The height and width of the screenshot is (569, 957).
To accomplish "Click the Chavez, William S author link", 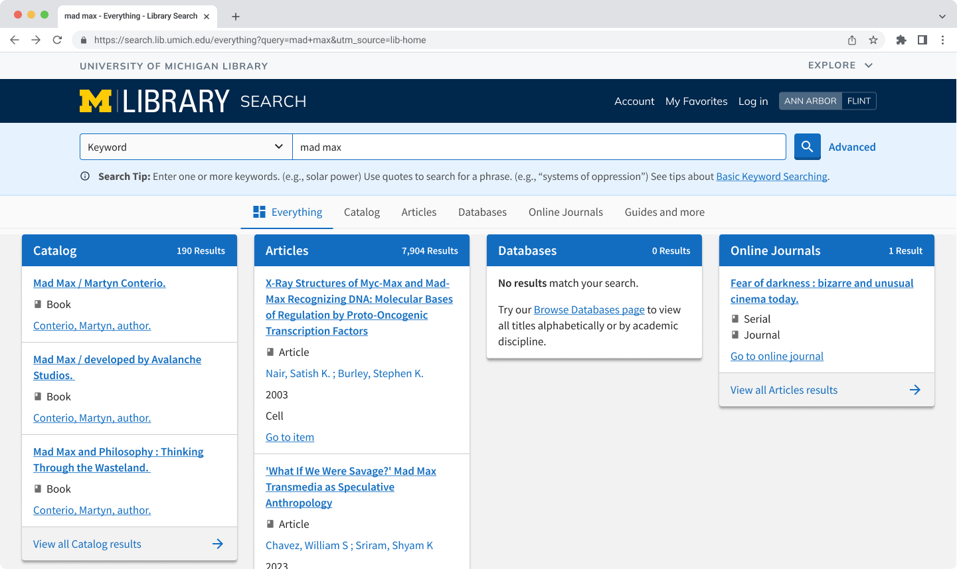I will click(307, 545).
